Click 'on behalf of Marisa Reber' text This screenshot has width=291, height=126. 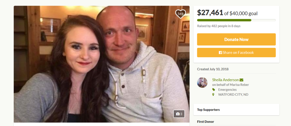coord(230,85)
